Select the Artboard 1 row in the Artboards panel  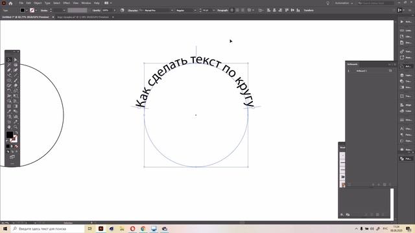370,71
